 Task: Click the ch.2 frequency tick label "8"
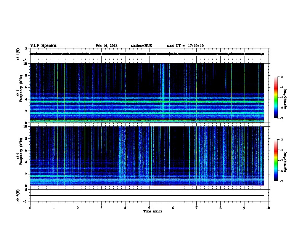tap(27, 139)
